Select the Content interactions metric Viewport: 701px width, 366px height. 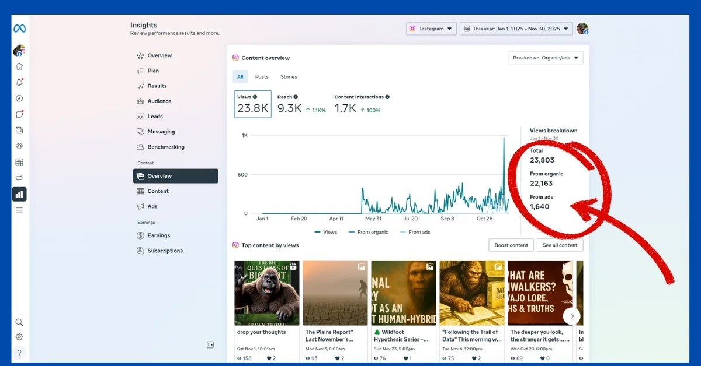click(x=361, y=104)
